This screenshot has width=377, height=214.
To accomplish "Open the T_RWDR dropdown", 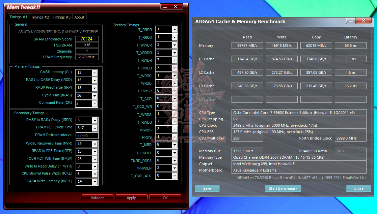I will tap(174, 60).
